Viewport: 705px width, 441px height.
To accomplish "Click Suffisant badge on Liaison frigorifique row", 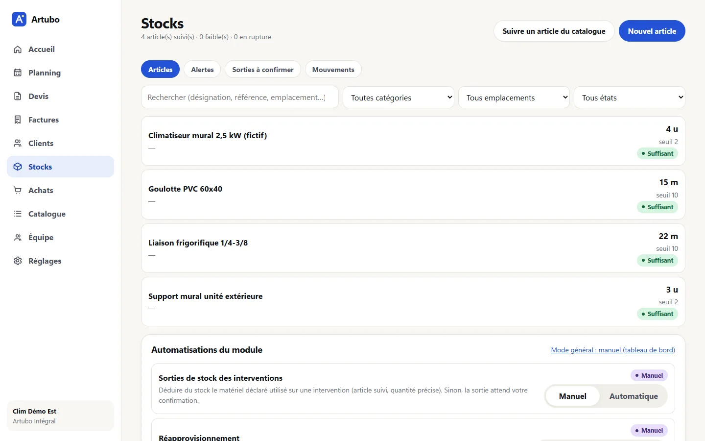I will pos(658,260).
